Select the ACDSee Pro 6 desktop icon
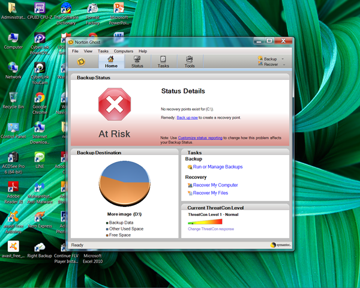 point(13,163)
